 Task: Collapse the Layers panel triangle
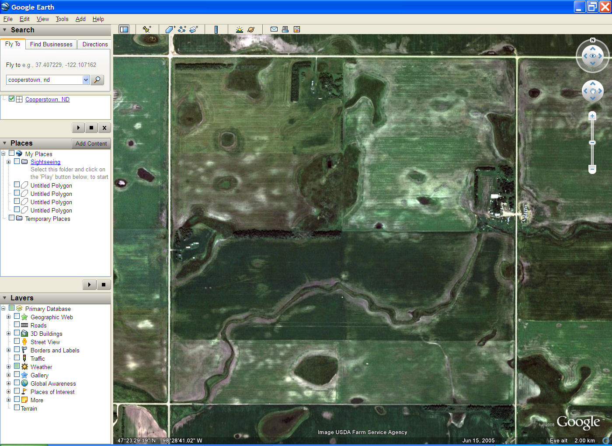(5, 298)
